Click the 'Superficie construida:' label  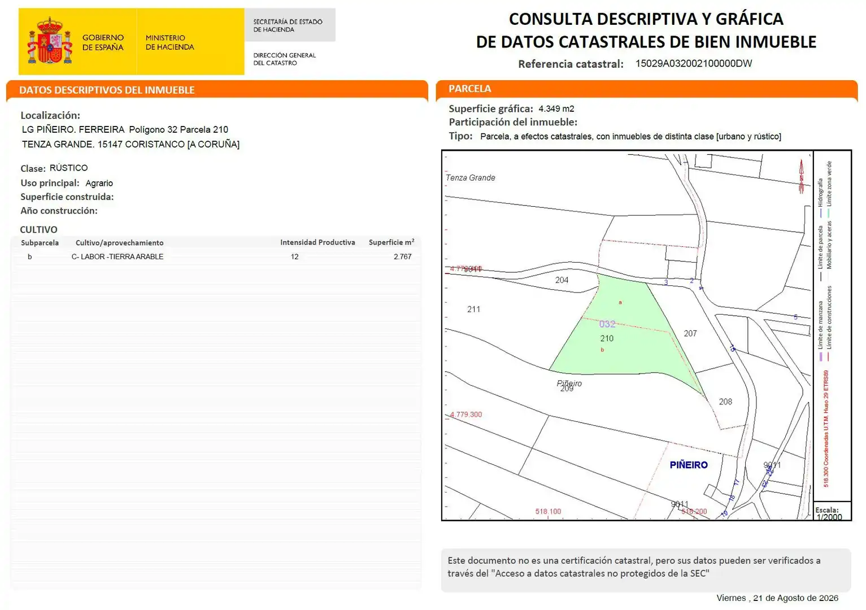tap(67, 197)
